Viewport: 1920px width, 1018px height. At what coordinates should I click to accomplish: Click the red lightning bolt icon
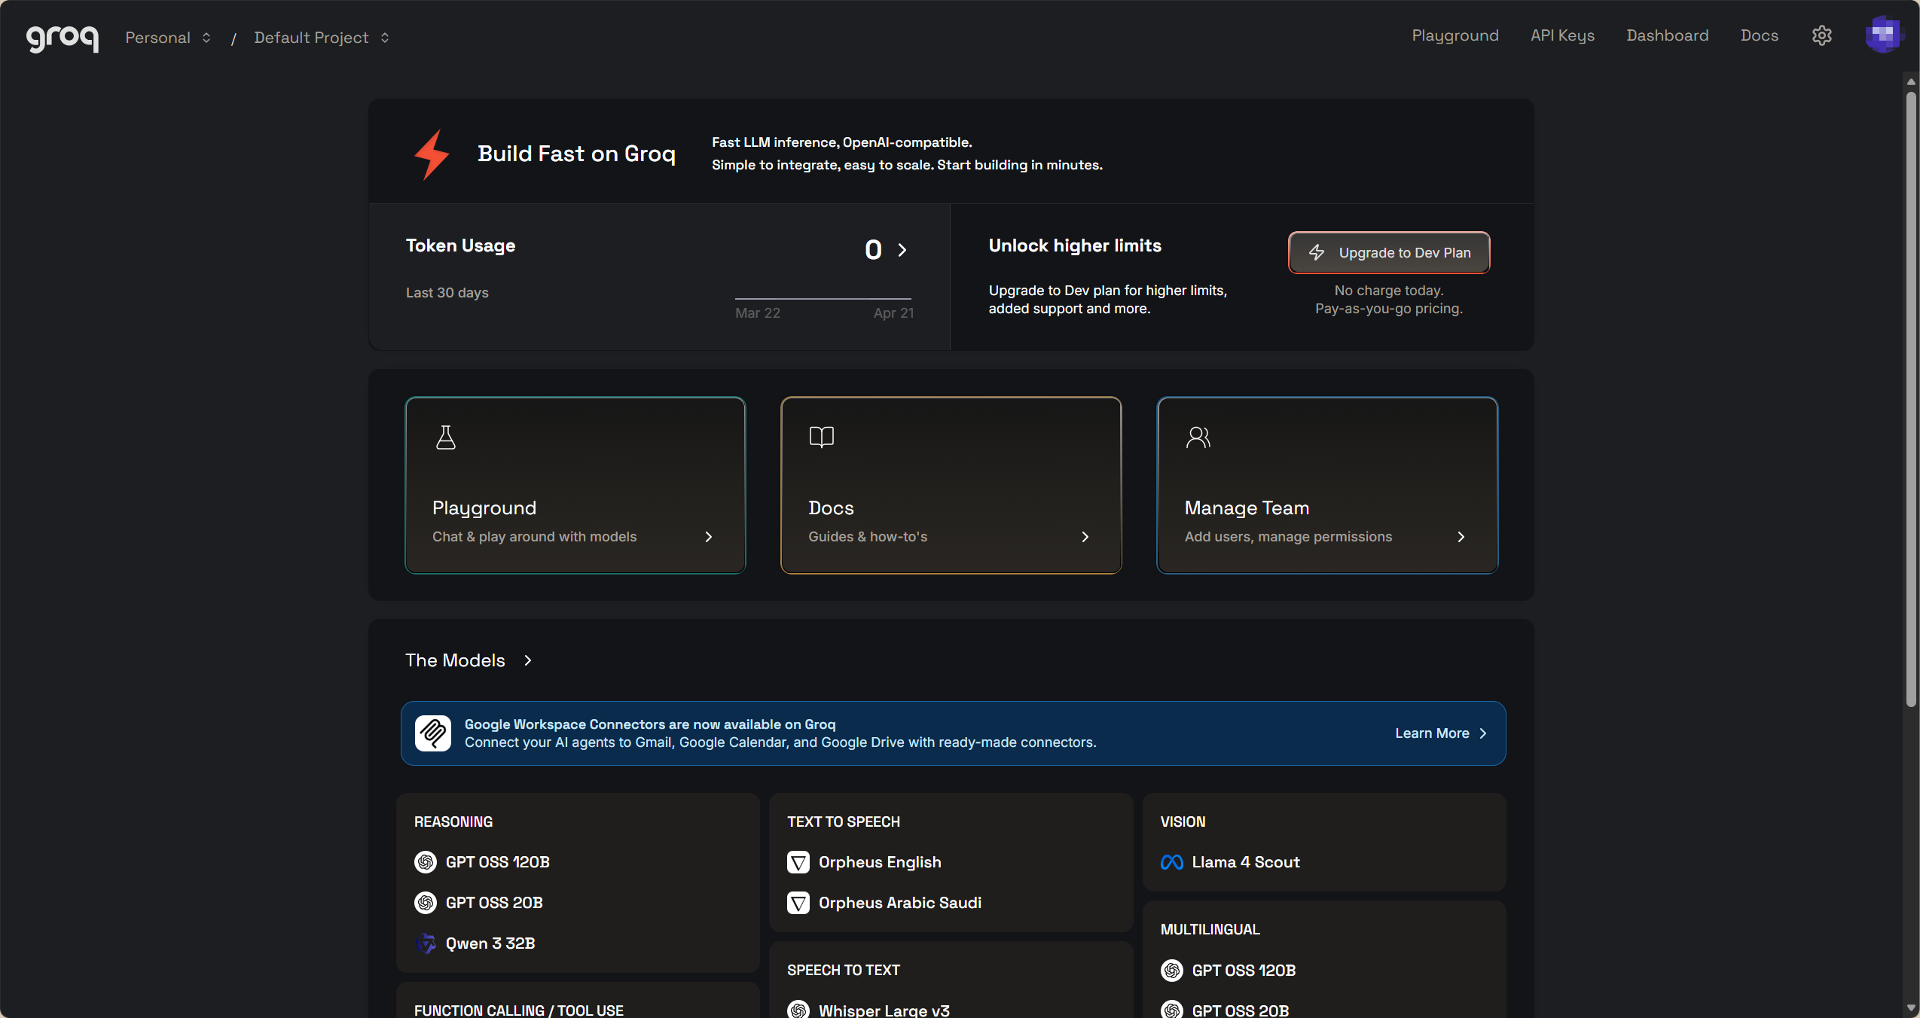pyautogui.click(x=432, y=154)
